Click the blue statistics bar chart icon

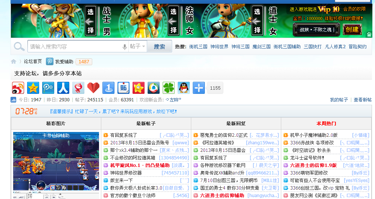click(14, 99)
